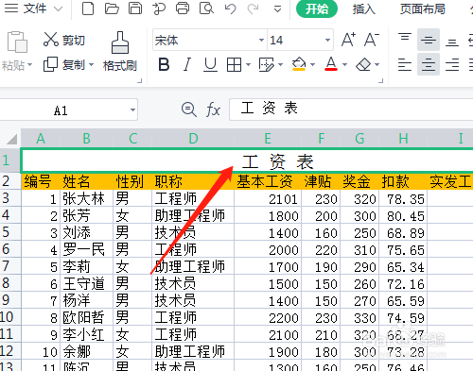Click the Print icon
The height and width of the screenshot is (371, 473).
[183, 8]
